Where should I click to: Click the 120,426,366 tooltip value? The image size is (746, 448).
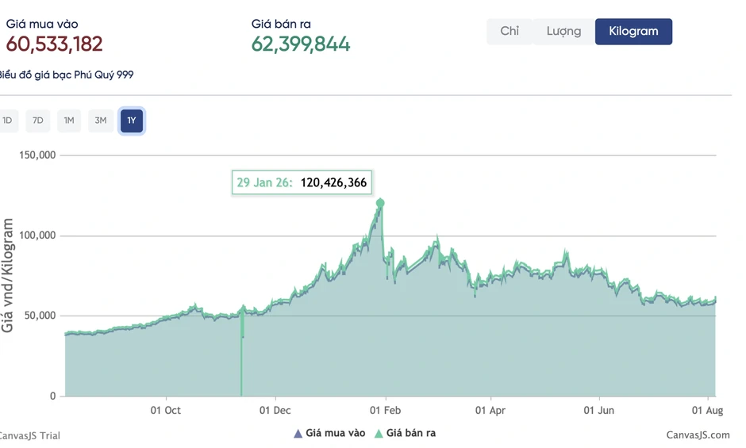click(x=333, y=182)
